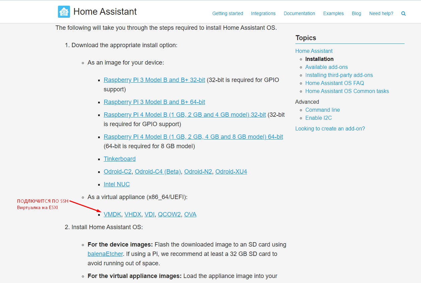Screen dimensions: 421x283
Task: Open Raspberry Pi 4 Model B 64-bit image link
Action: tap(193, 137)
